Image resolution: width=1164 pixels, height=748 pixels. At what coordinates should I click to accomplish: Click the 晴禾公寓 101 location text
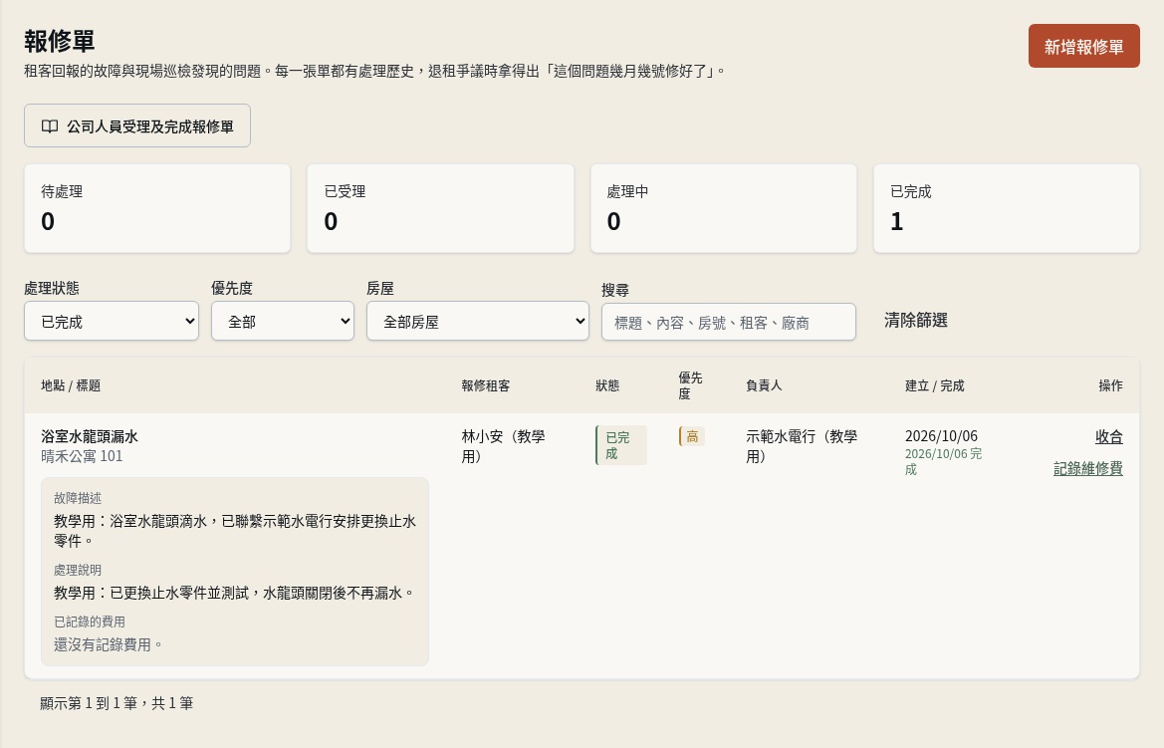82,456
